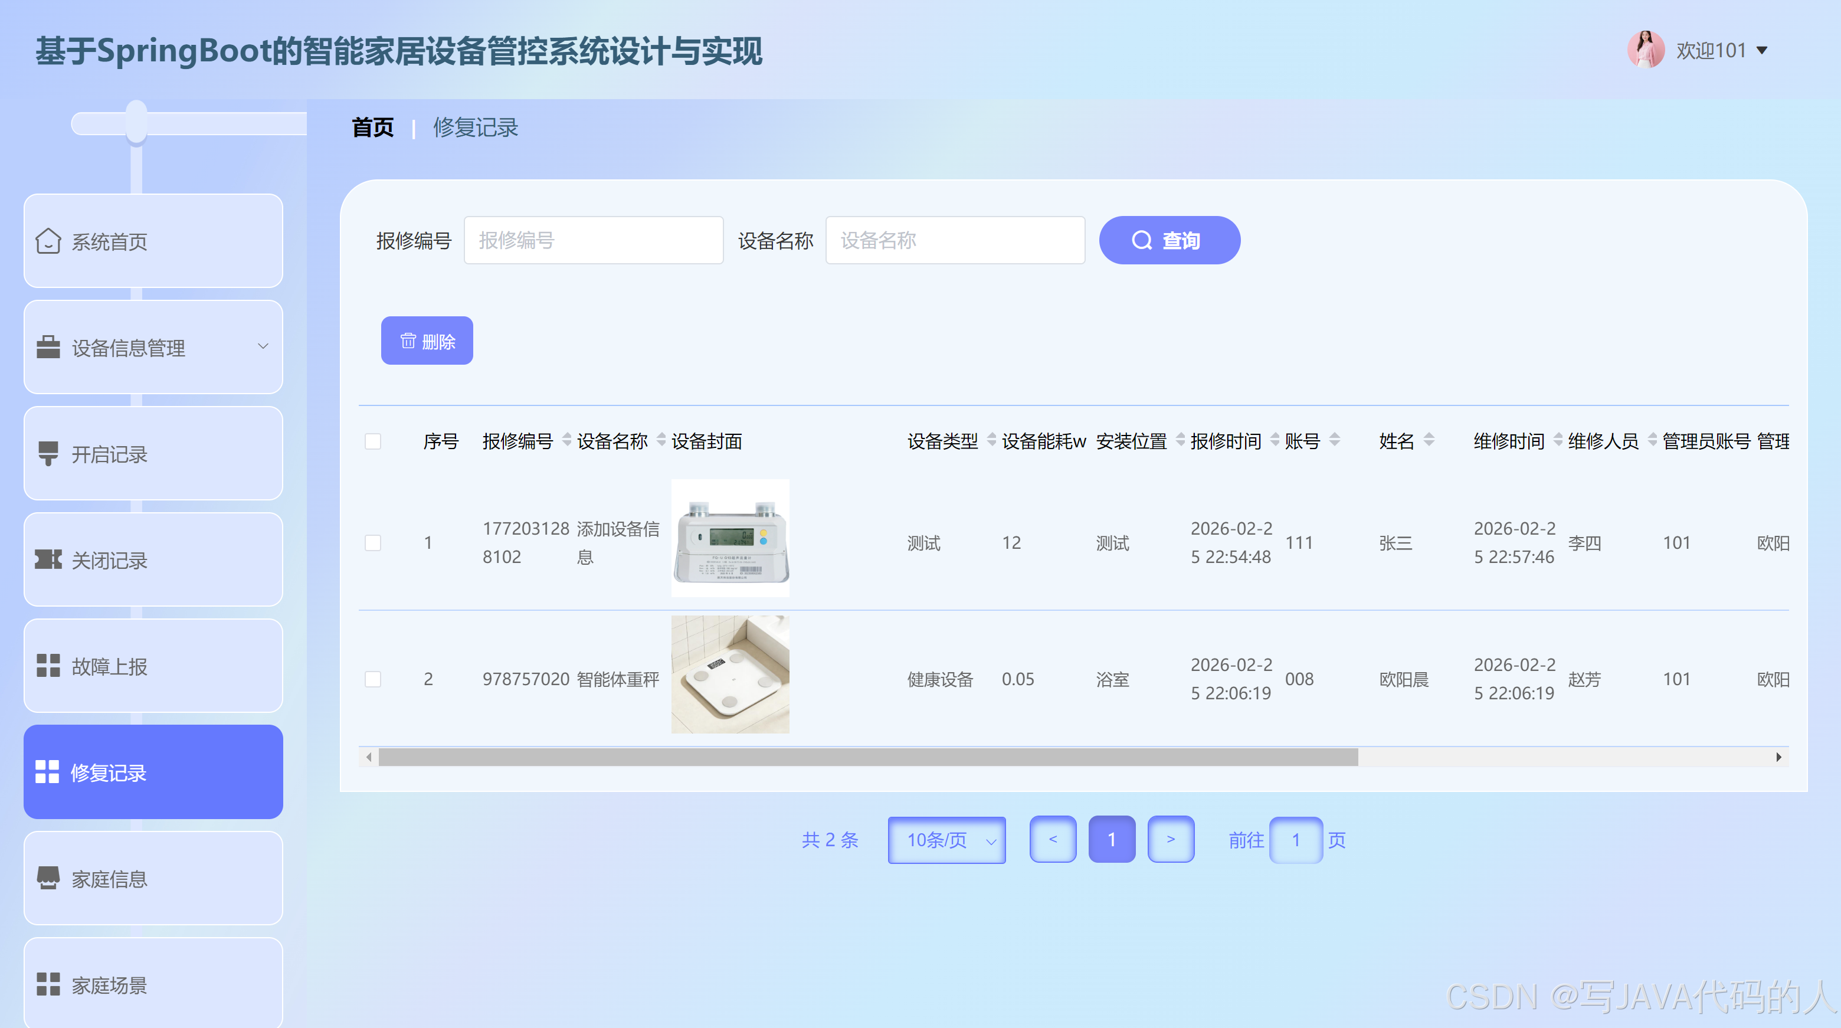Click 首页 breadcrumb link
Image resolution: width=1841 pixels, height=1028 pixels.
tap(372, 127)
